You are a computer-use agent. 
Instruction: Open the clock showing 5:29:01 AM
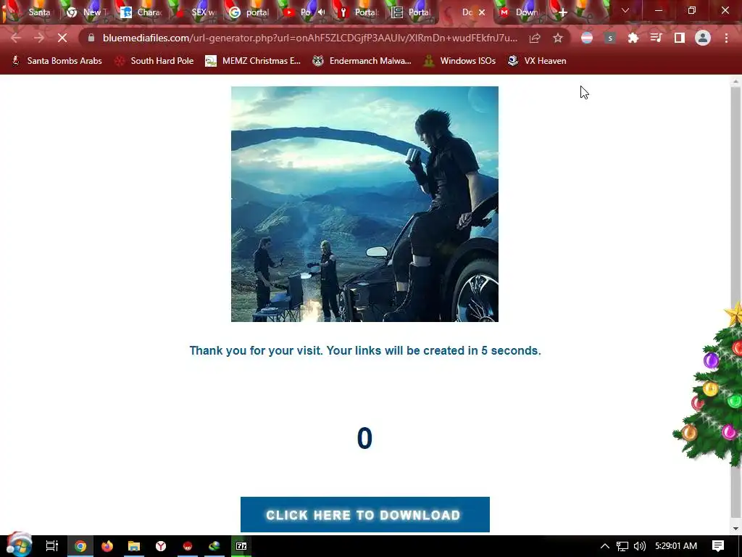point(676,546)
